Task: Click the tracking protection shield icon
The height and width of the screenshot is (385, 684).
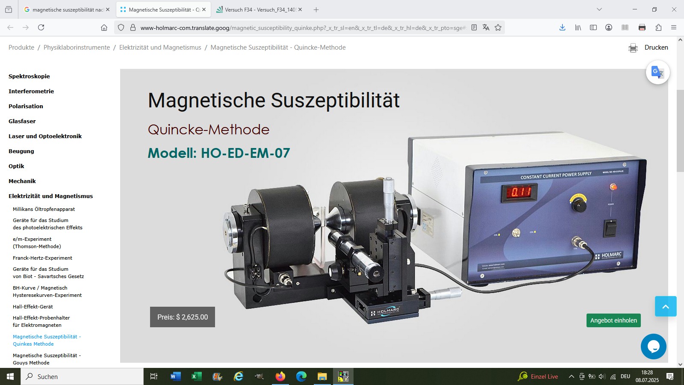Action: coord(121,27)
